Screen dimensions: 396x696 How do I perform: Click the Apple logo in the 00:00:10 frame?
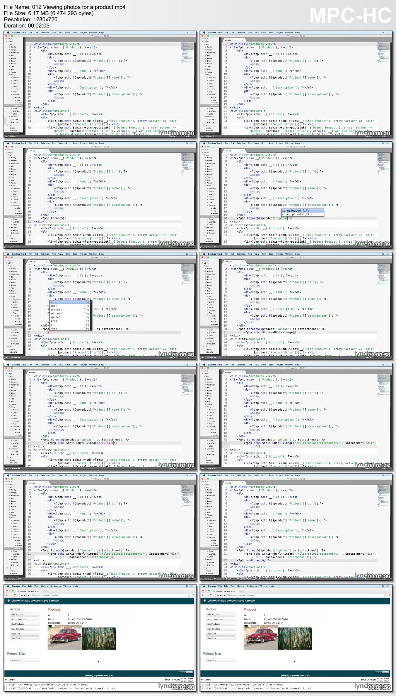click(7, 33)
